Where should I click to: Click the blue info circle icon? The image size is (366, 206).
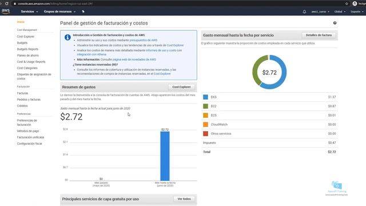pyautogui.click(x=67, y=37)
